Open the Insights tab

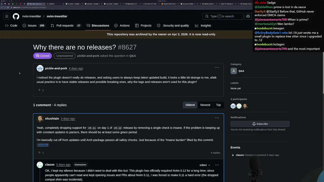click(203, 26)
